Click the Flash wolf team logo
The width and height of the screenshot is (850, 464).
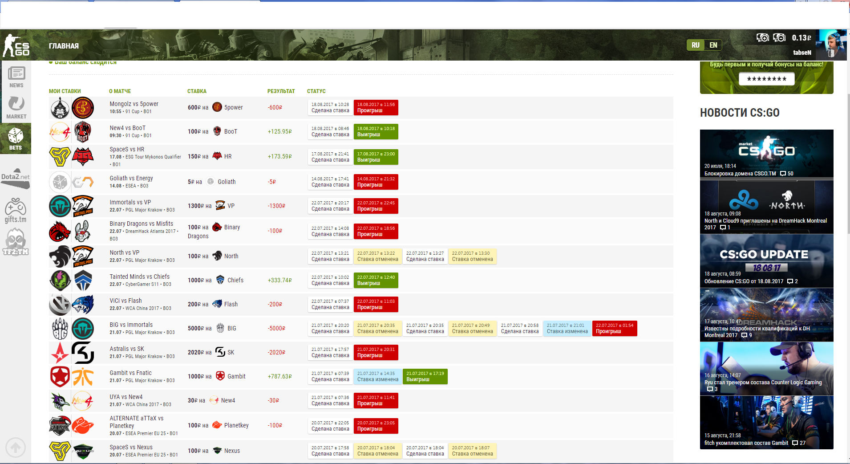[x=83, y=305]
